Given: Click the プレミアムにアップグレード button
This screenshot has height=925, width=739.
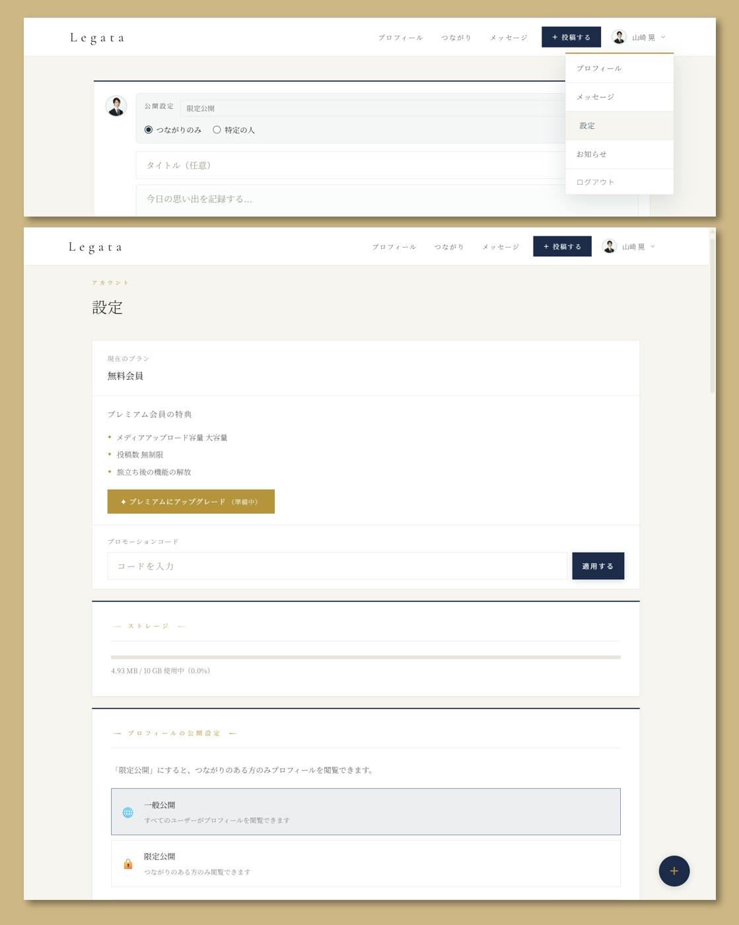Looking at the screenshot, I should click(x=191, y=502).
